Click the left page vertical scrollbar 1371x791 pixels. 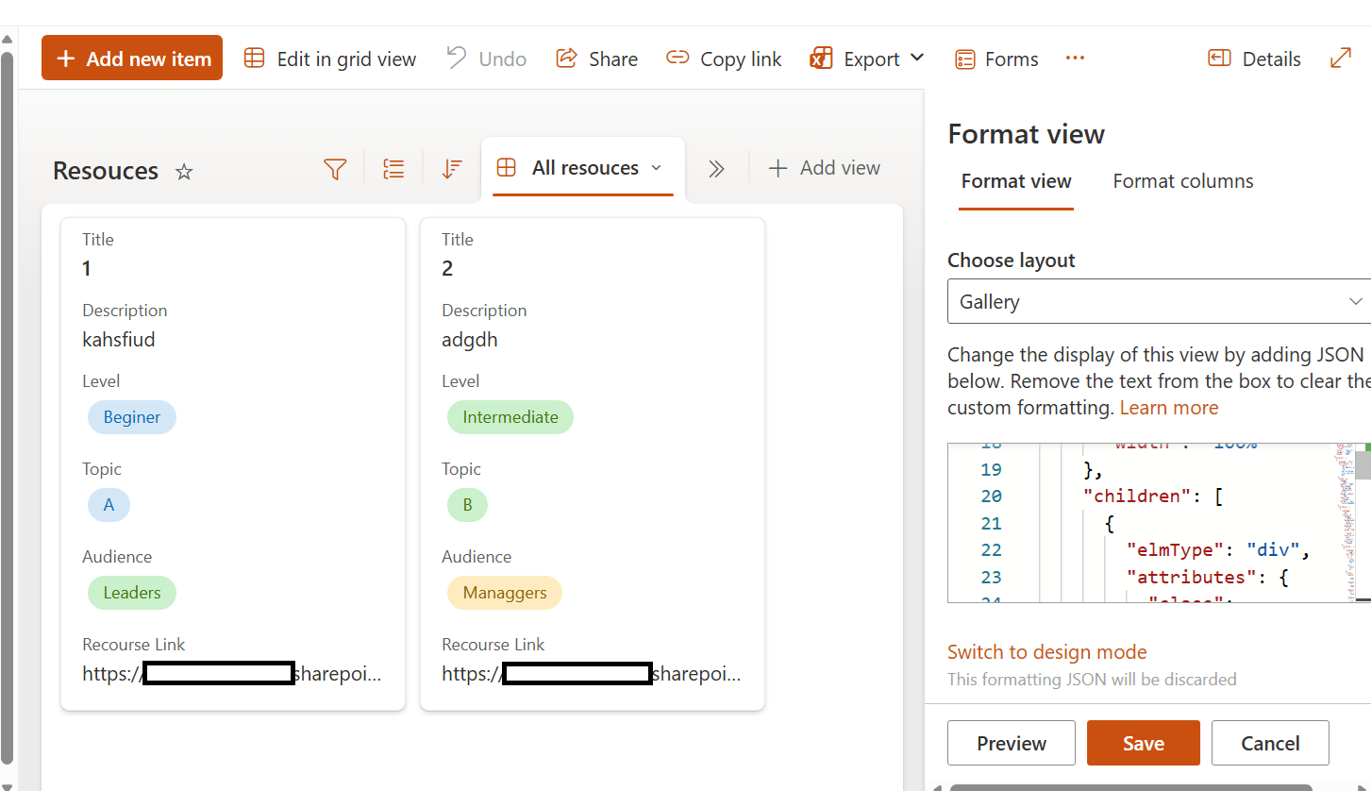tap(7, 406)
